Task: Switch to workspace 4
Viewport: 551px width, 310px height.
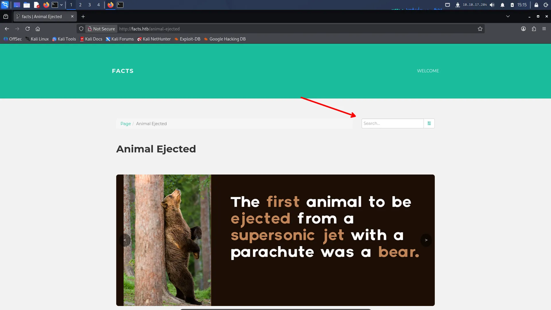Action: [x=98, y=5]
